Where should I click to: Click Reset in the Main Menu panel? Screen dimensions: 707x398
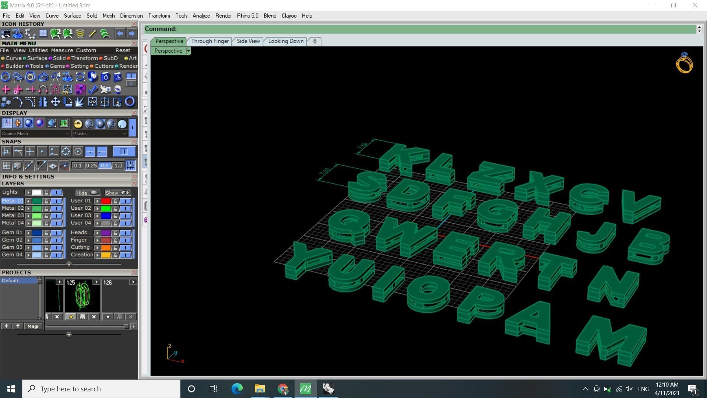click(x=123, y=50)
